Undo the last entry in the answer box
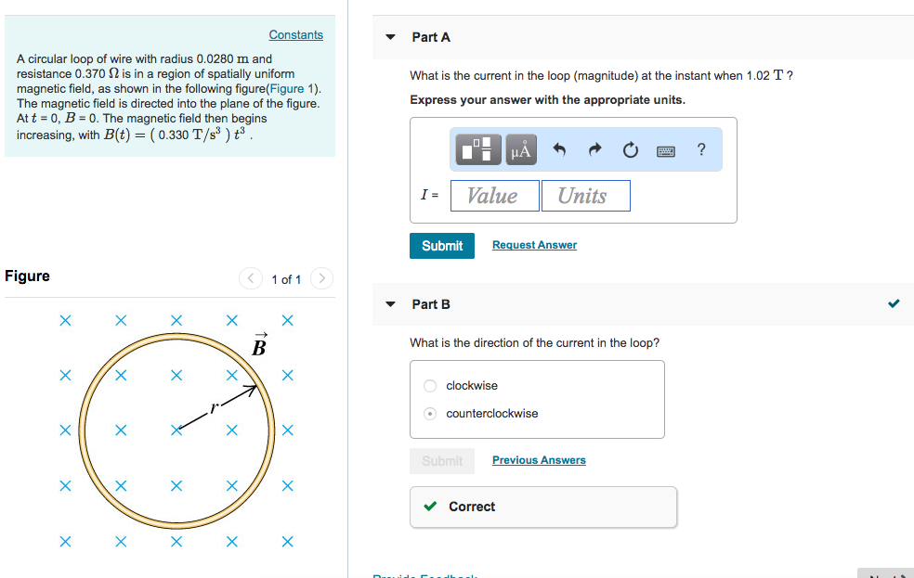The image size is (914, 578). click(561, 148)
